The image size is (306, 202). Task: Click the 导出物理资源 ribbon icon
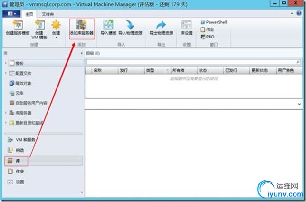[161, 28]
